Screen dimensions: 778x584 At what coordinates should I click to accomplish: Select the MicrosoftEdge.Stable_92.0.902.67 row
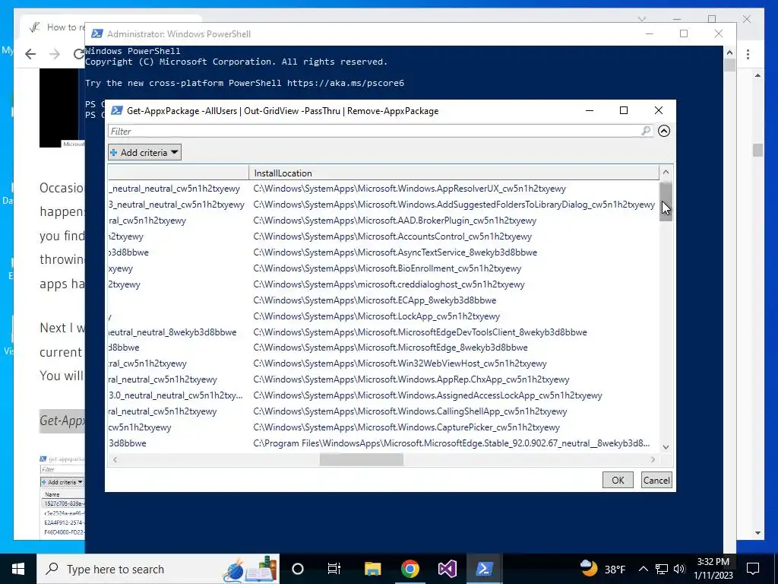click(384, 443)
